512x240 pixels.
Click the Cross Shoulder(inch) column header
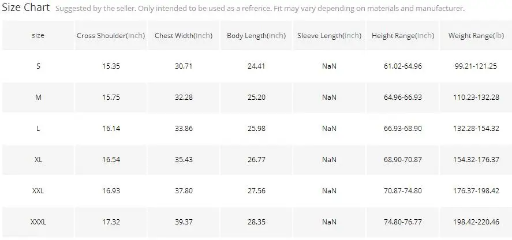pyautogui.click(x=111, y=35)
